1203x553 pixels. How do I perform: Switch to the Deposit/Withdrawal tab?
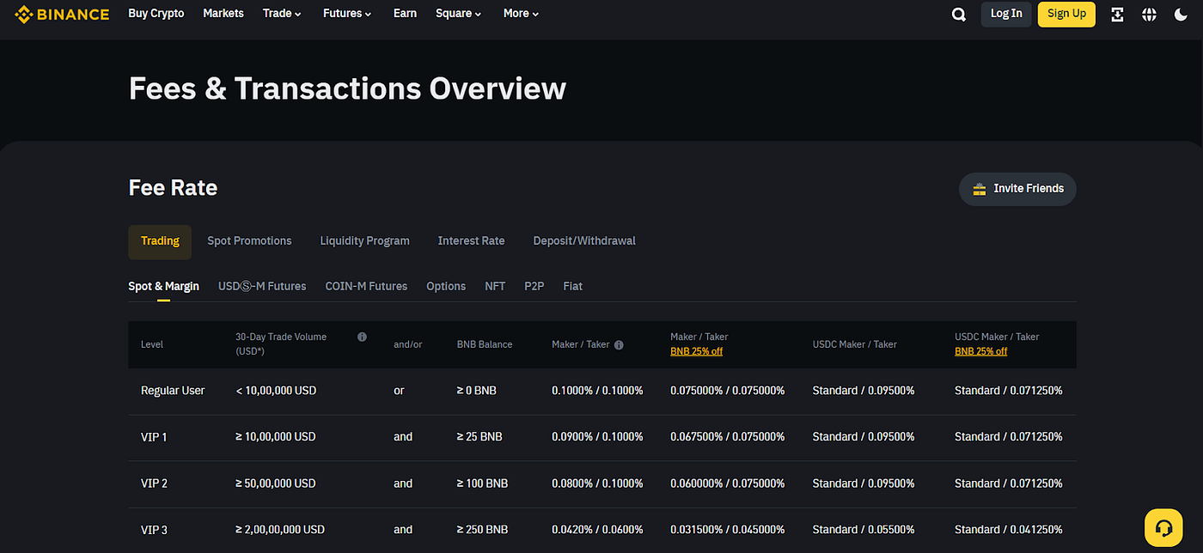point(584,240)
